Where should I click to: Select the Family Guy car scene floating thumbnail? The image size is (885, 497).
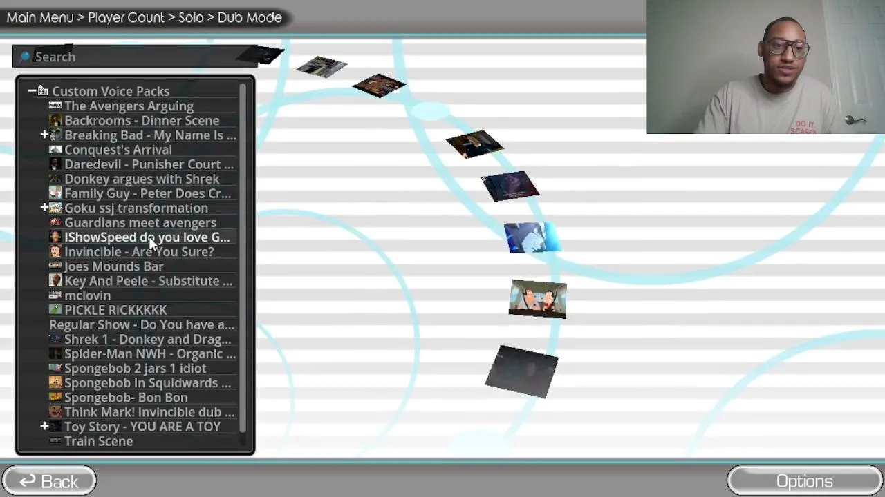click(x=538, y=299)
